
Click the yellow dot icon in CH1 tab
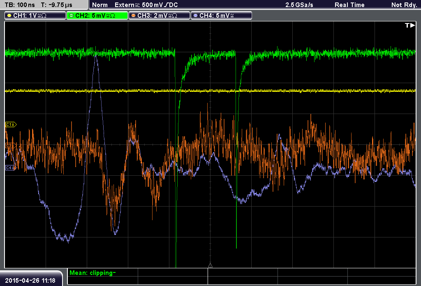click(x=9, y=16)
